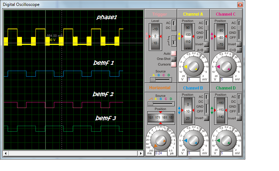The height and width of the screenshot is (171, 279).
Task: Click the timebase 0.24 value field
Action: pyautogui.click(x=161, y=153)
